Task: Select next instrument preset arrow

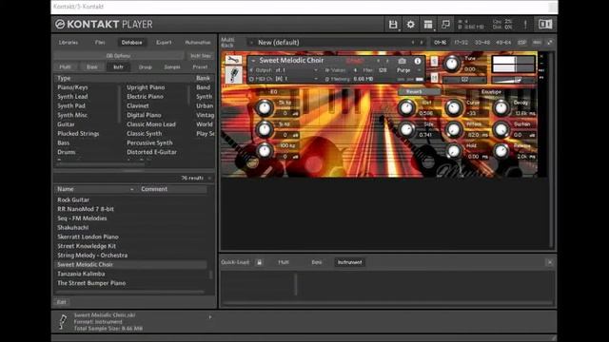Action: pos(387,61)
